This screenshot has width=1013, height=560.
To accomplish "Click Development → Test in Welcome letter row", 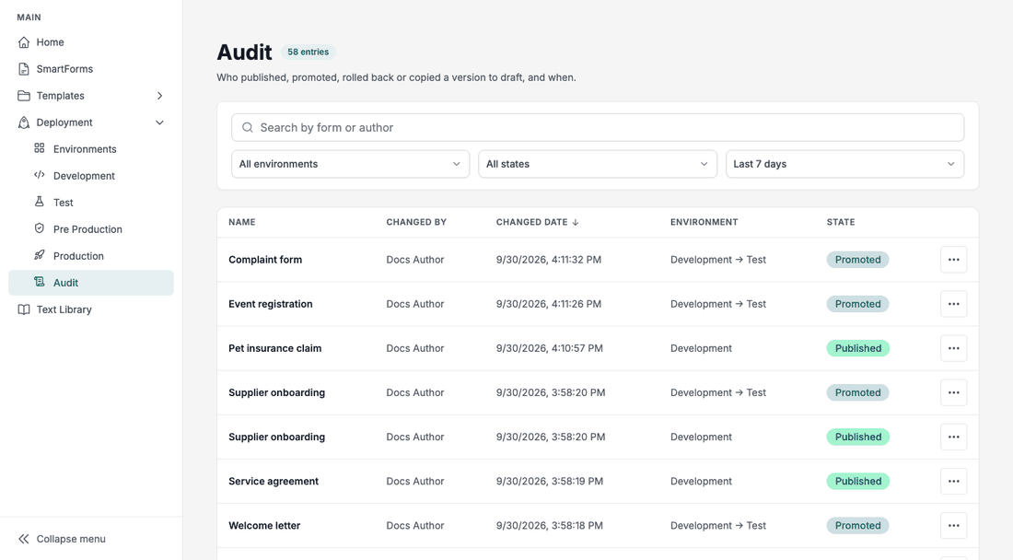I will tap(717, 526).
